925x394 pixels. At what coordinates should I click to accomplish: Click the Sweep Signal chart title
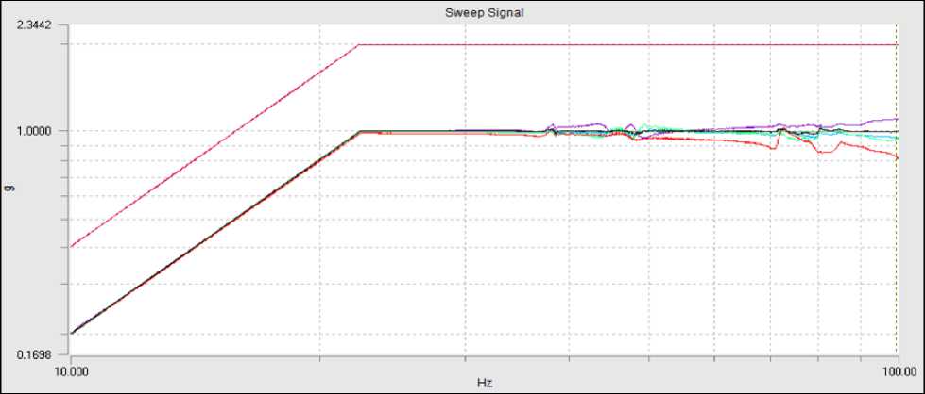[484, 12]
